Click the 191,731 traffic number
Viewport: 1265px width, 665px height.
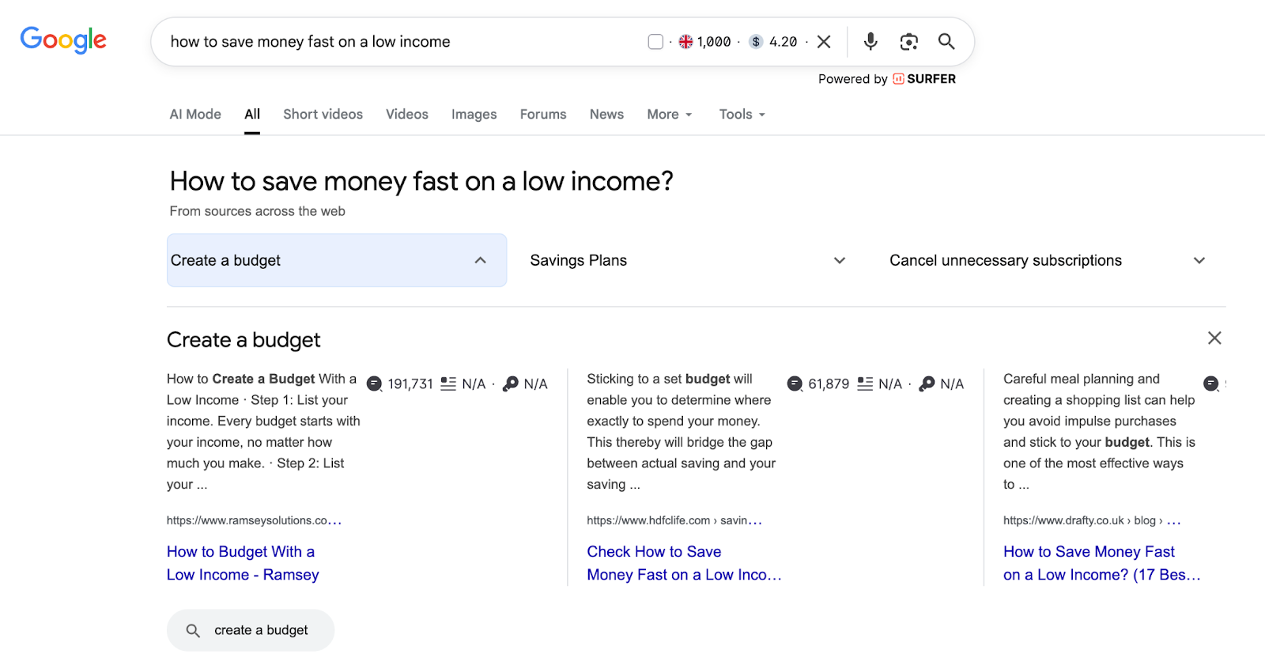point(410,384)
